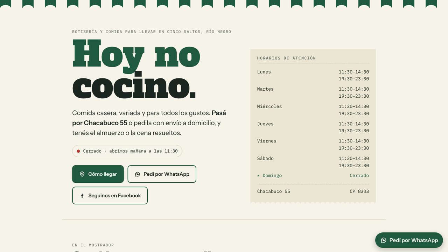The height and width of the screenshot is (252, 448).
Task: Click the WhatsApp icon in the outlined button
Action: [138, 174]
